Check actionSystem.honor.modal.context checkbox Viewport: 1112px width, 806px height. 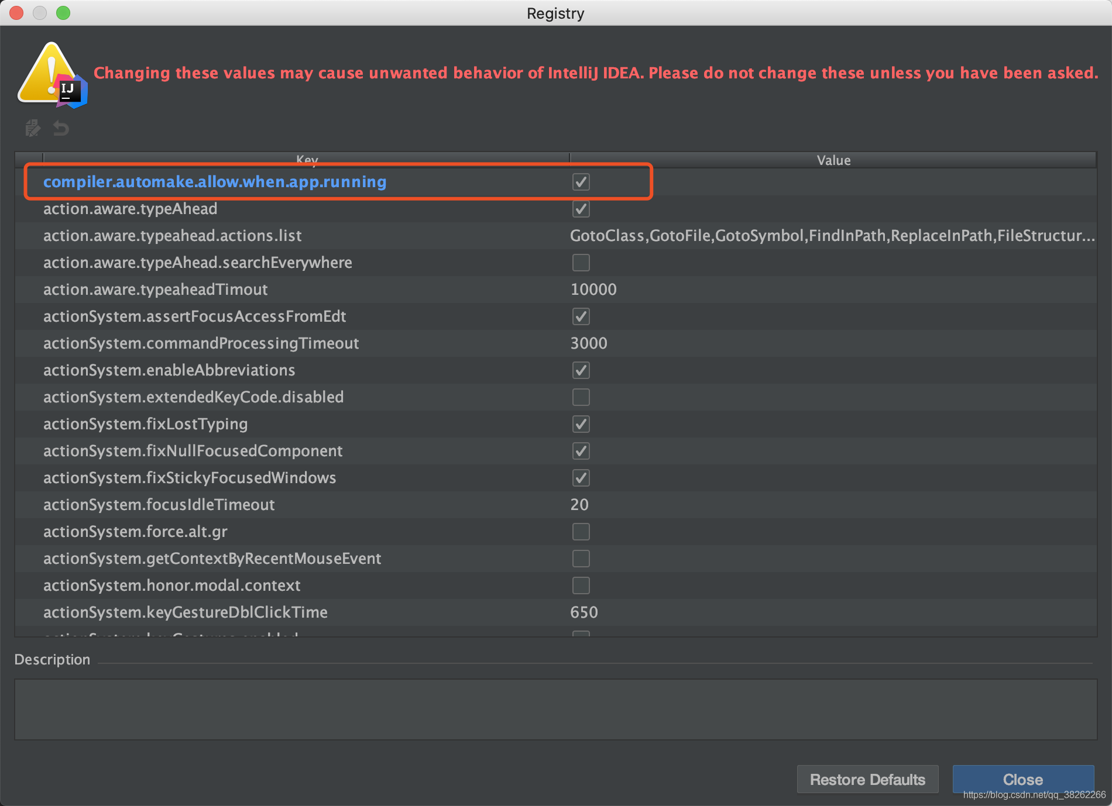(x=581, y=585)
